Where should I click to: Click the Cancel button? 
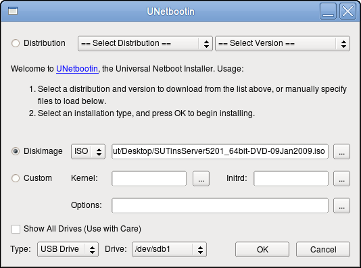coord(323,249)
